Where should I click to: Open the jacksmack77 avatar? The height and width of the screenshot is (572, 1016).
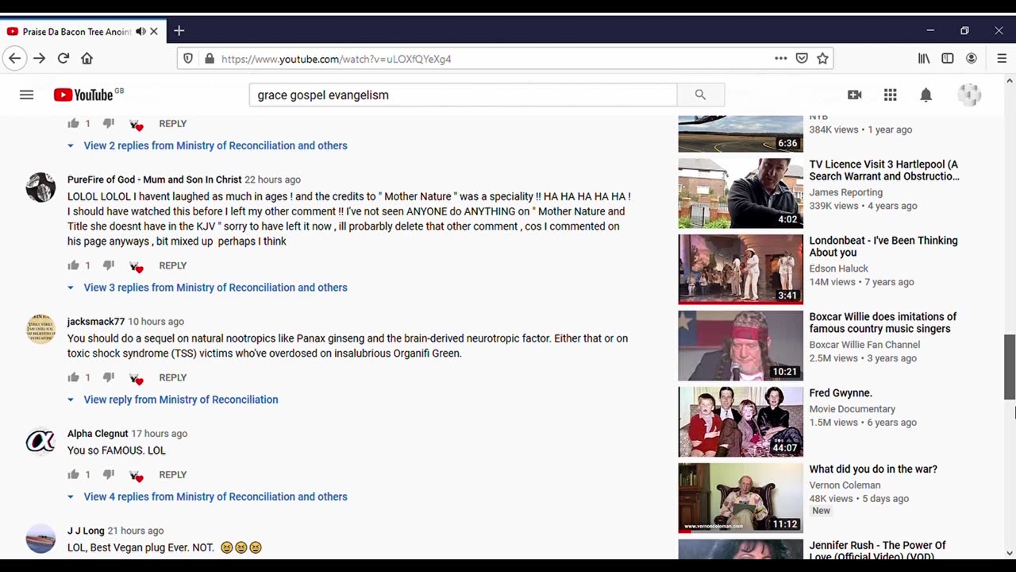click(x=40, y=330)
